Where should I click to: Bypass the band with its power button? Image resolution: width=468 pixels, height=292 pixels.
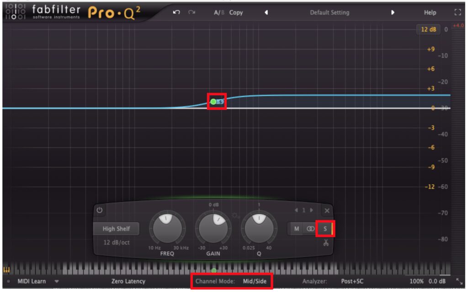[99, 210]
